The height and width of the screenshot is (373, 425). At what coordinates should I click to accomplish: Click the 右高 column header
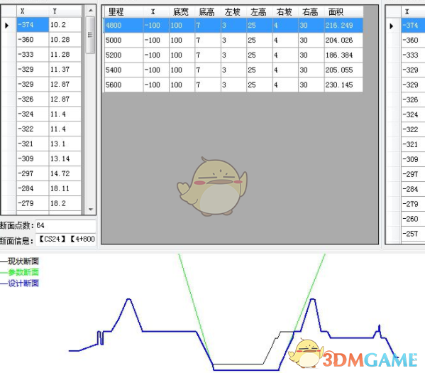click(311, 11)
